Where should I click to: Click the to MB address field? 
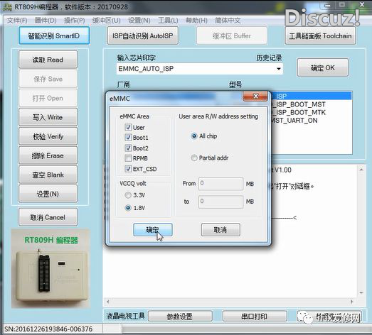220,202
